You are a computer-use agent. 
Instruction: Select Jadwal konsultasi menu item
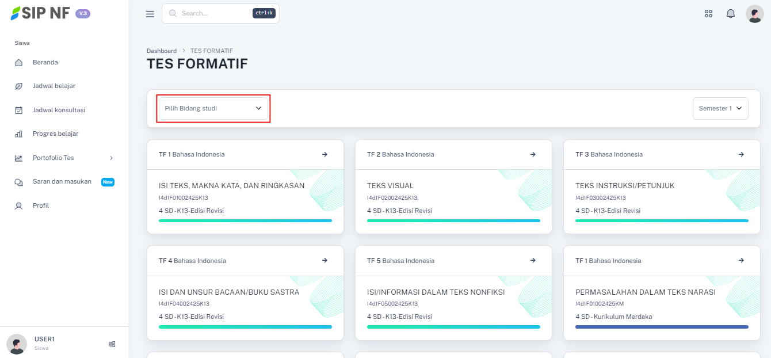(x=59, y=110)
